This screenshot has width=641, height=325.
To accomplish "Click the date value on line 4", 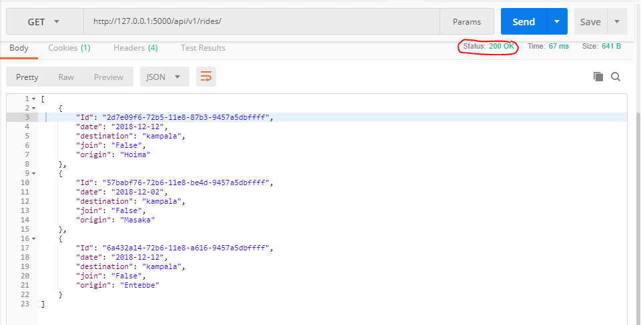I will [x=137, y=127].
